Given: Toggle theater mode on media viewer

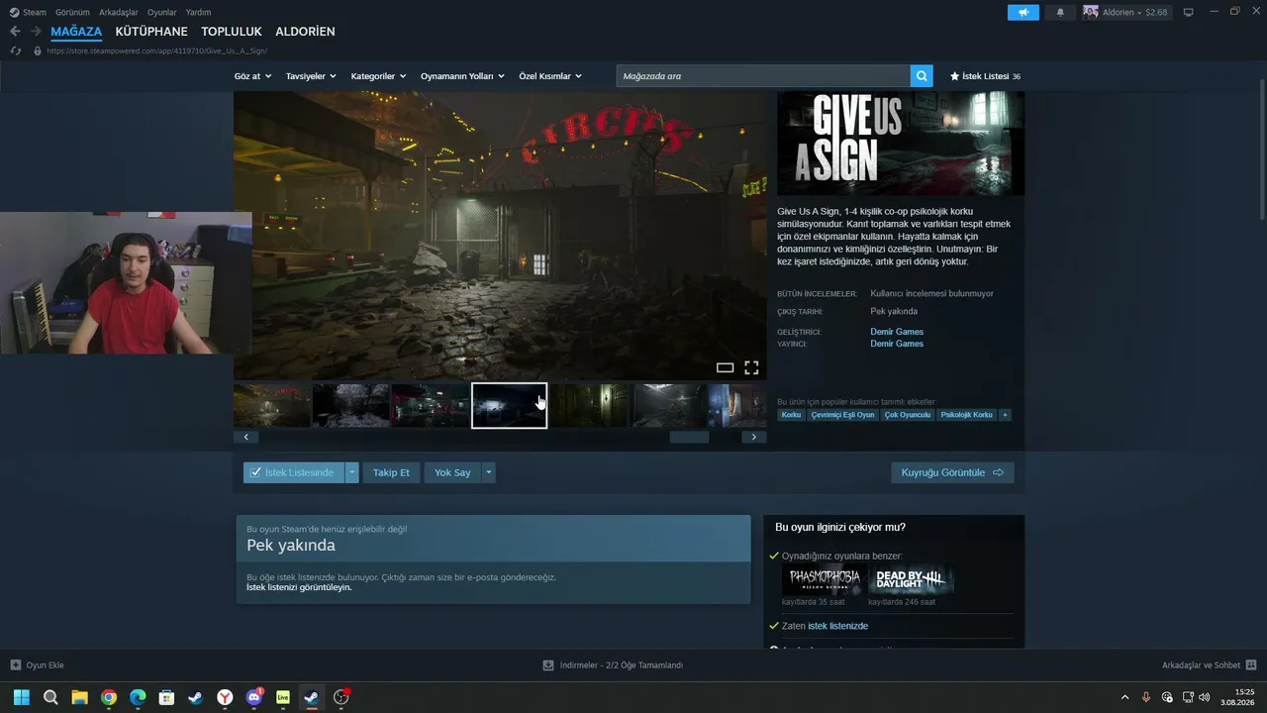Looking at the screenshot, I should click(x=725, y=367).
